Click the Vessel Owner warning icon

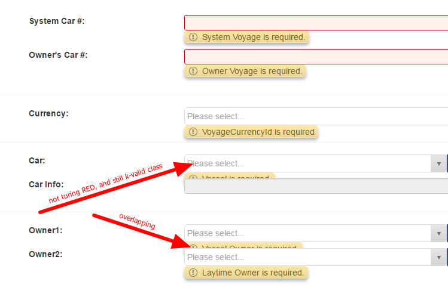[193, 246]
